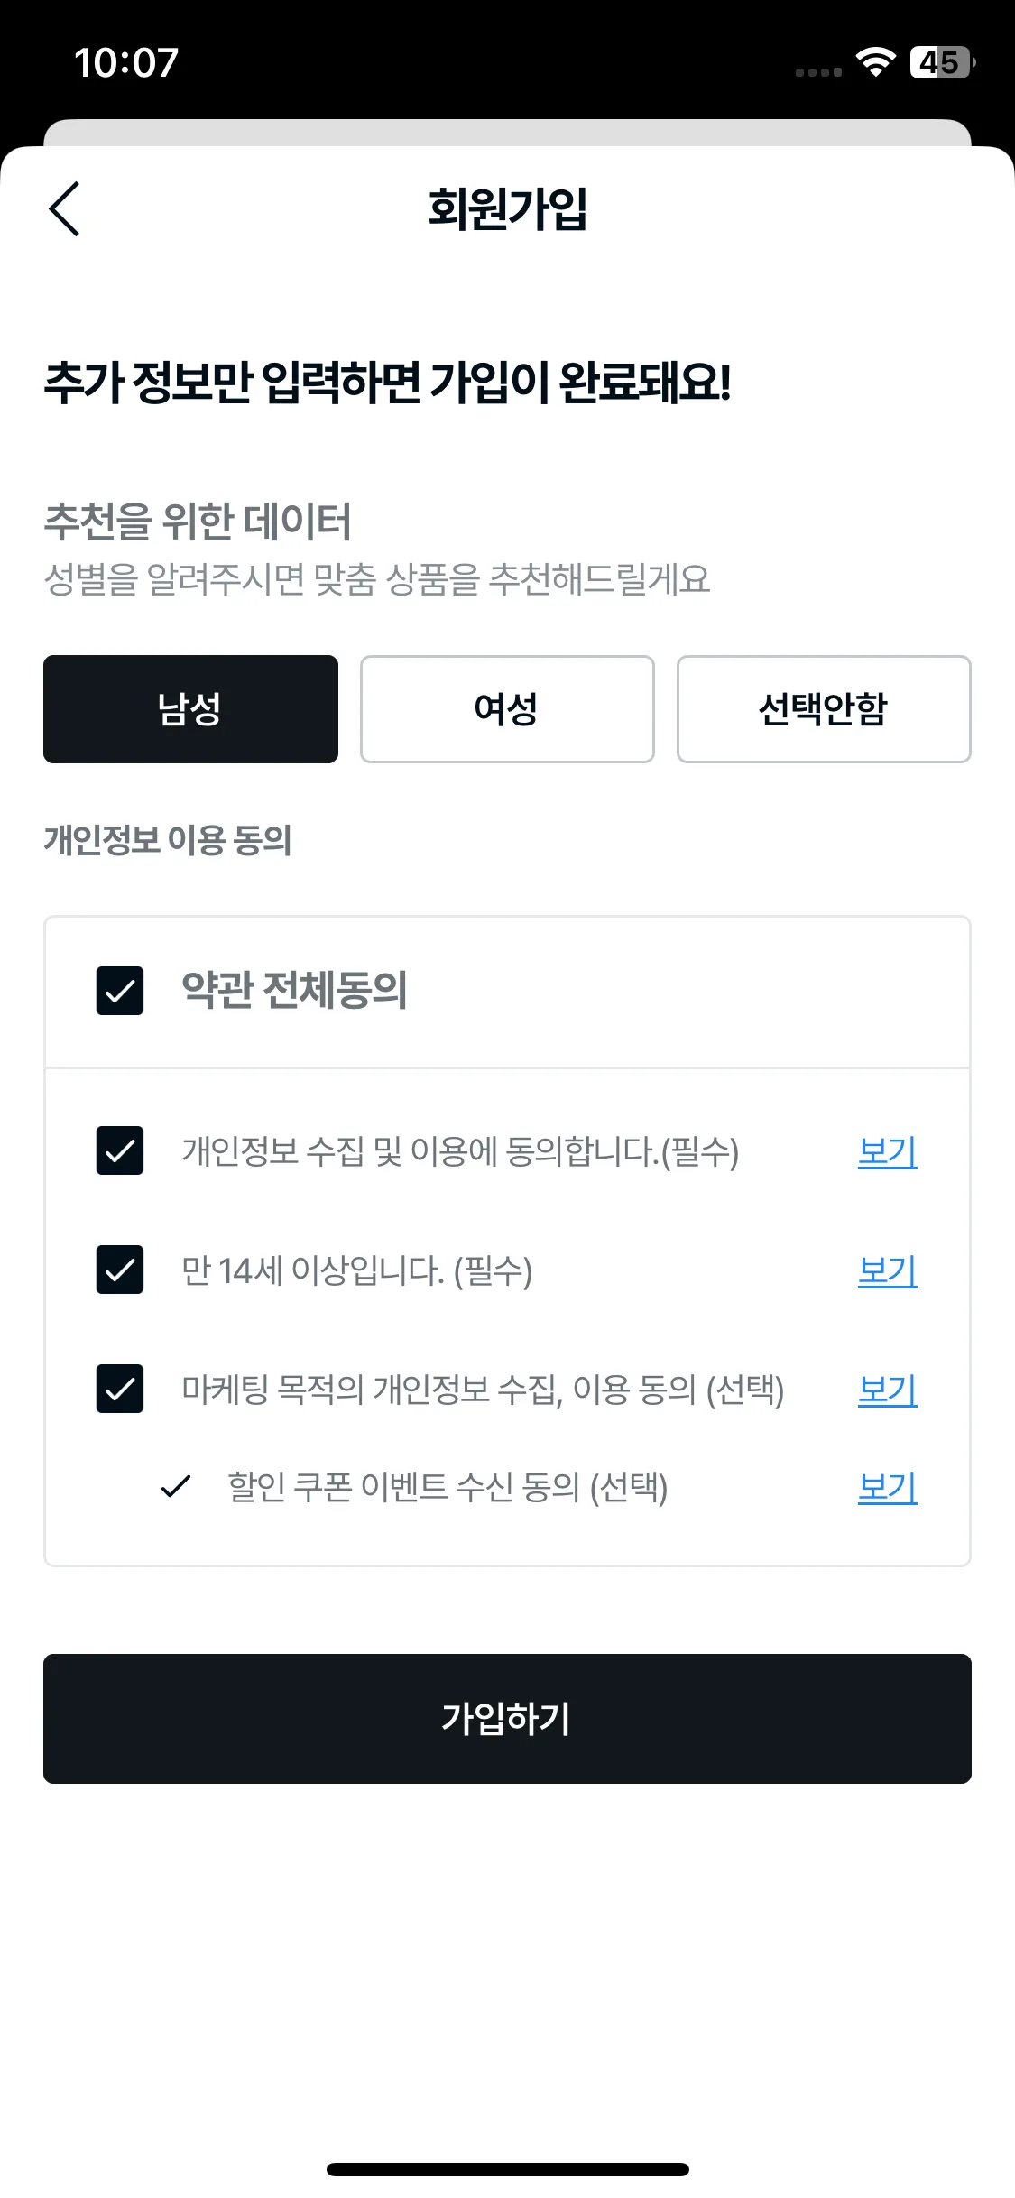Go back using the top-left chevron
1015x2198 pixels.
tap(64, 208)
